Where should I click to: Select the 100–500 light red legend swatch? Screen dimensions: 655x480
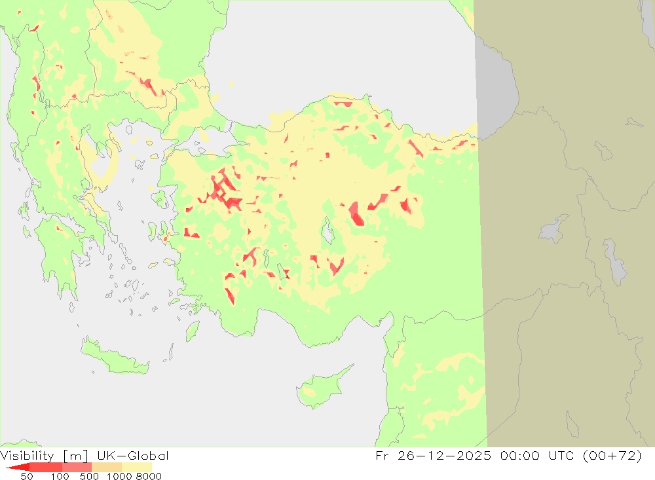click(77, 467)
